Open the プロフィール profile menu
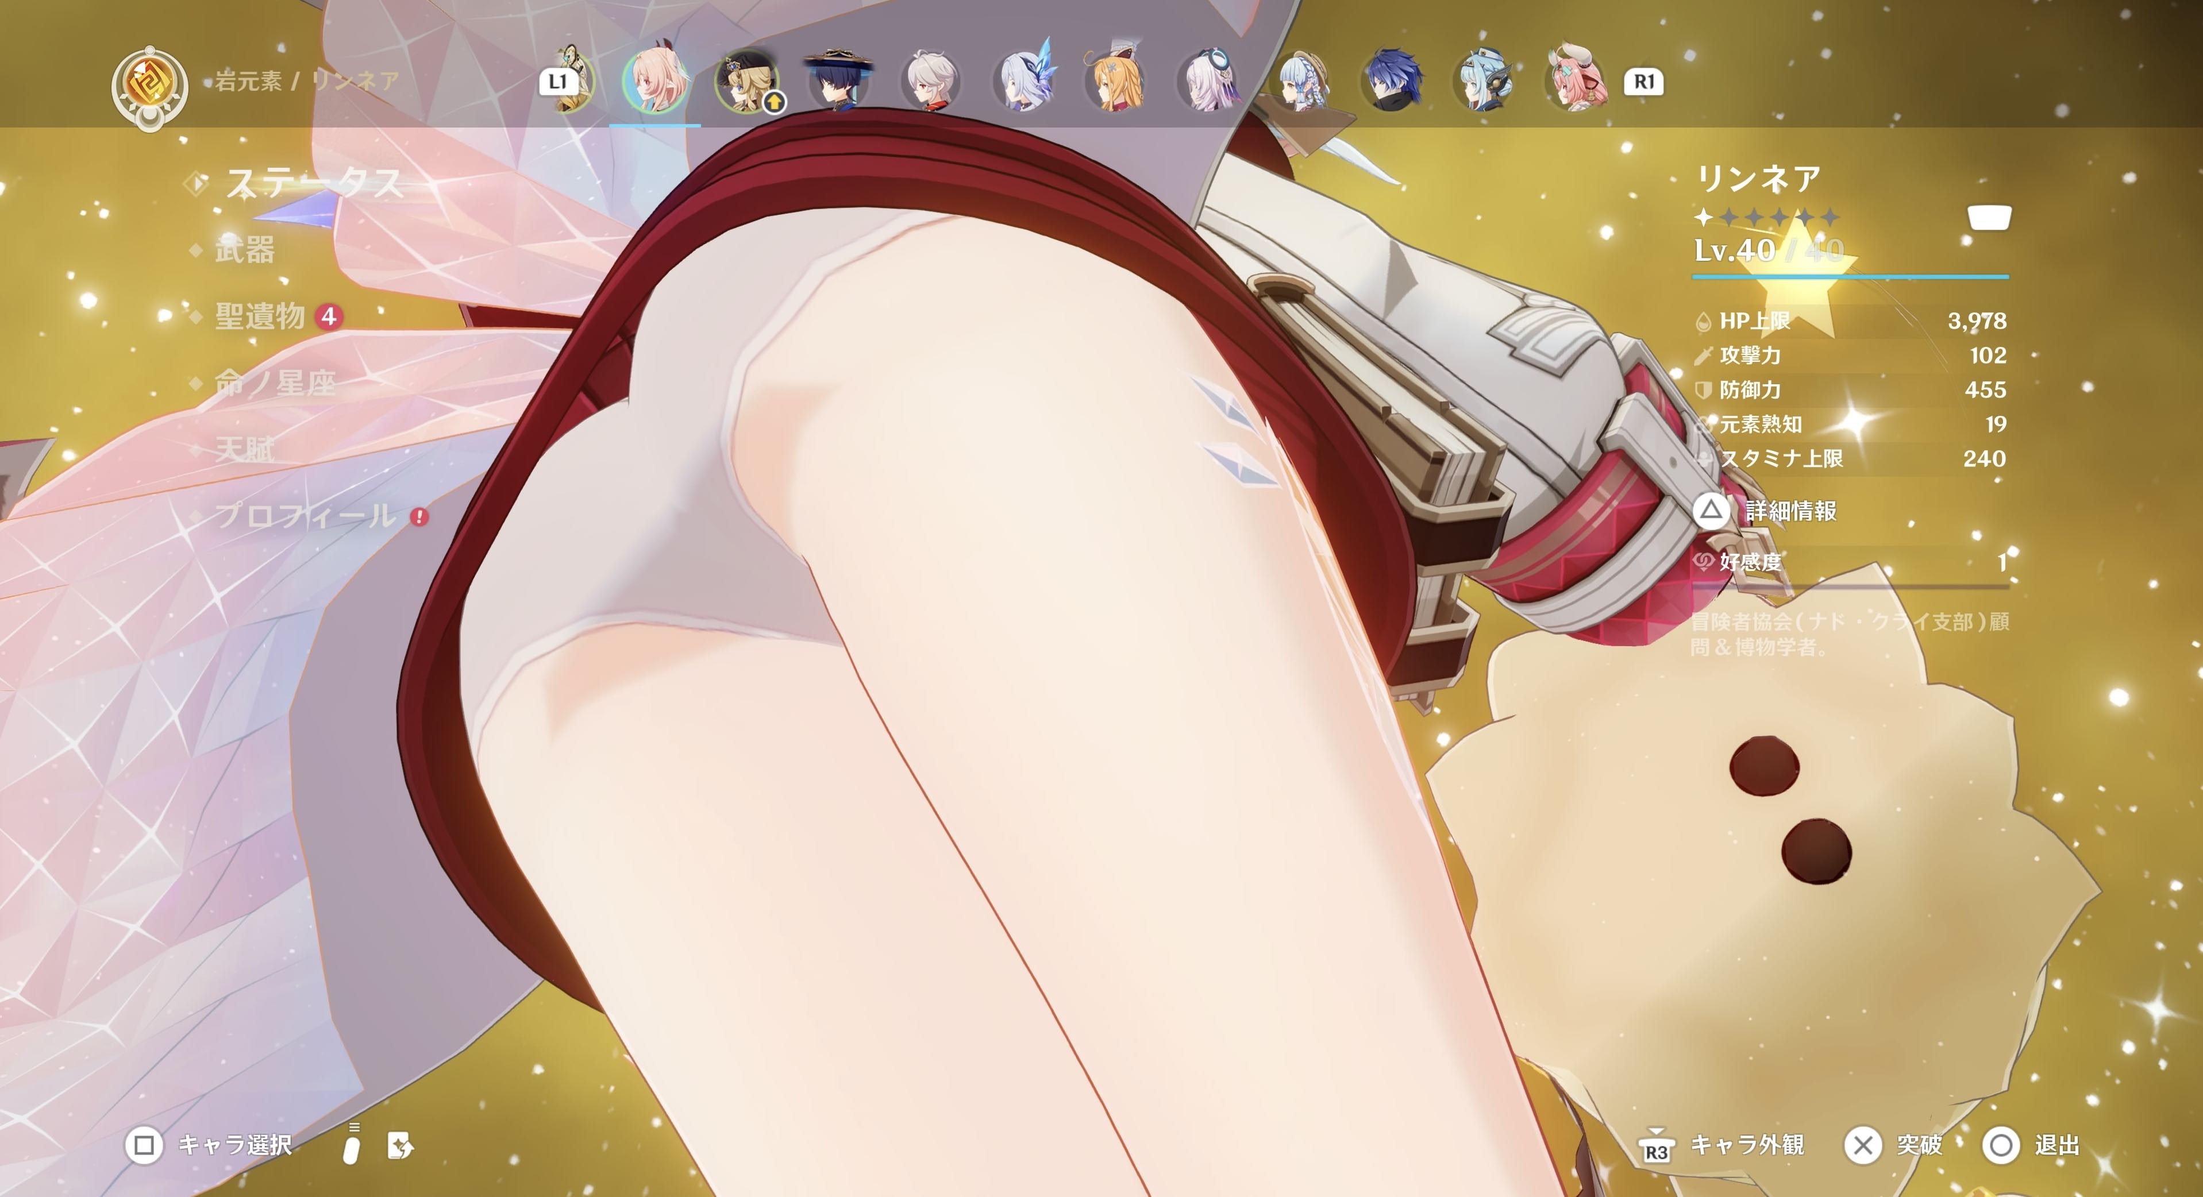 [305, 516]
